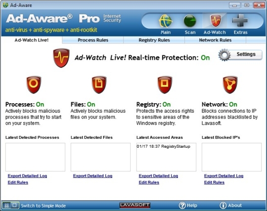Open Help text link
The height and width of the screenshot is (211, 267).
(192, 206)
